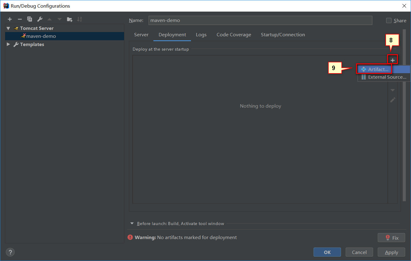Viewport: 411px width, 261px height.
Task: Click the 'Nothing to deploy' text
Action: tap(260, 106)
